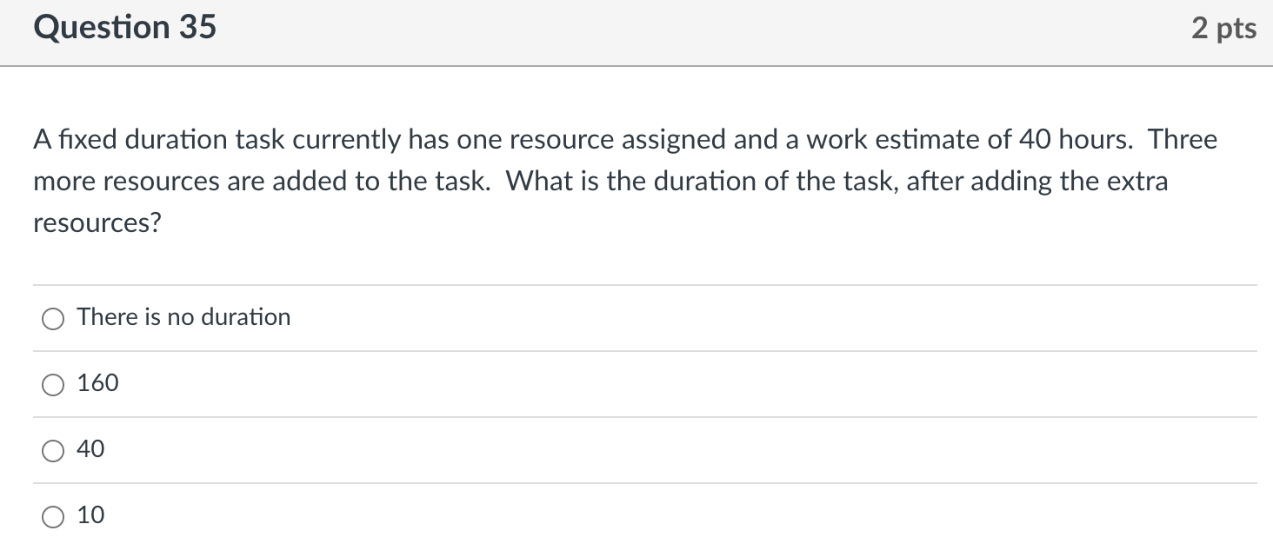The height and width of the screenshot is (544, 1273).
Task: Click the empty circle next to "There is no duration"
Action: (x=52, y=318)
